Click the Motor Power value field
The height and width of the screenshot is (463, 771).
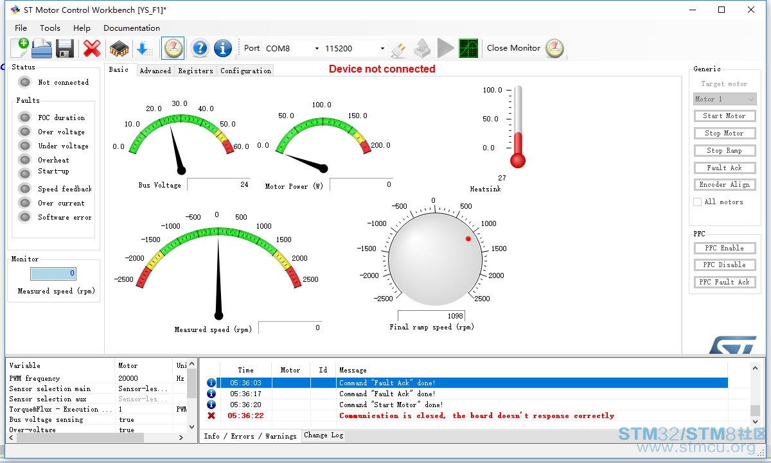pos(361,184)
